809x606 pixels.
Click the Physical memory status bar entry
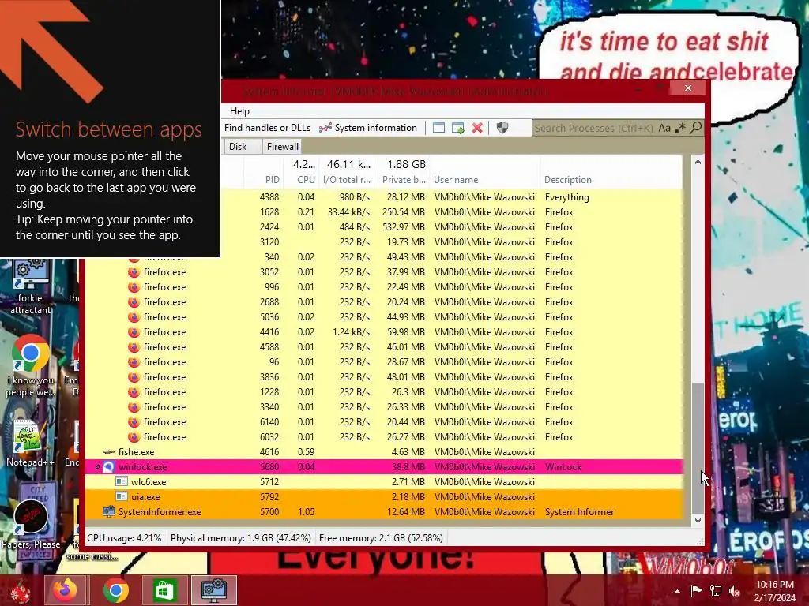(x=240, y=538)
